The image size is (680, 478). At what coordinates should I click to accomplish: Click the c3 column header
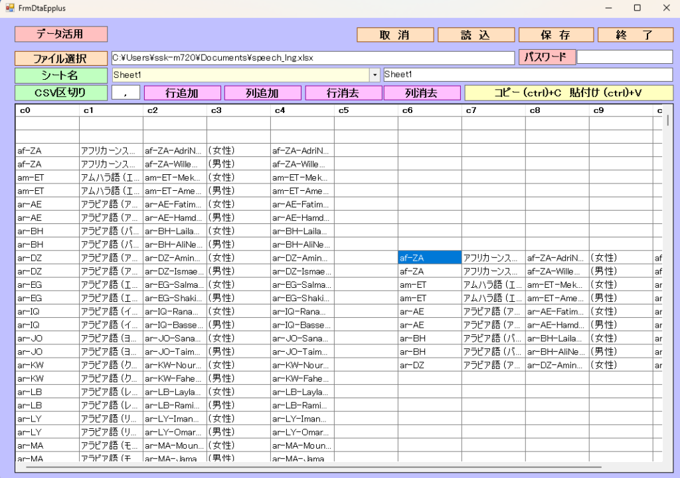(238, 110)
